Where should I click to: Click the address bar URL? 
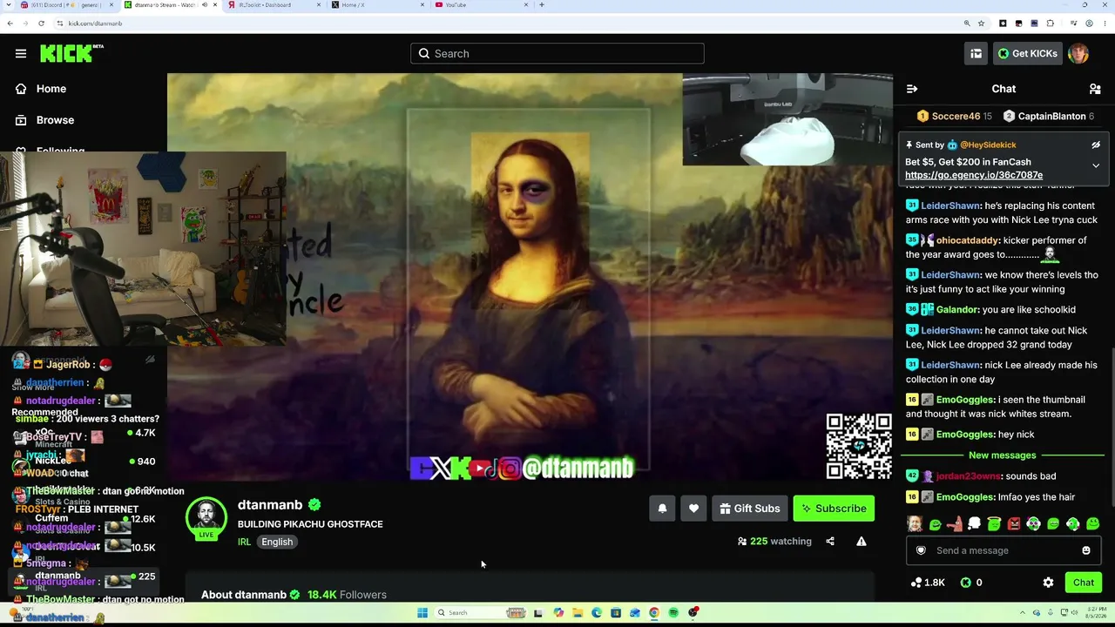(x=95, y=24)
